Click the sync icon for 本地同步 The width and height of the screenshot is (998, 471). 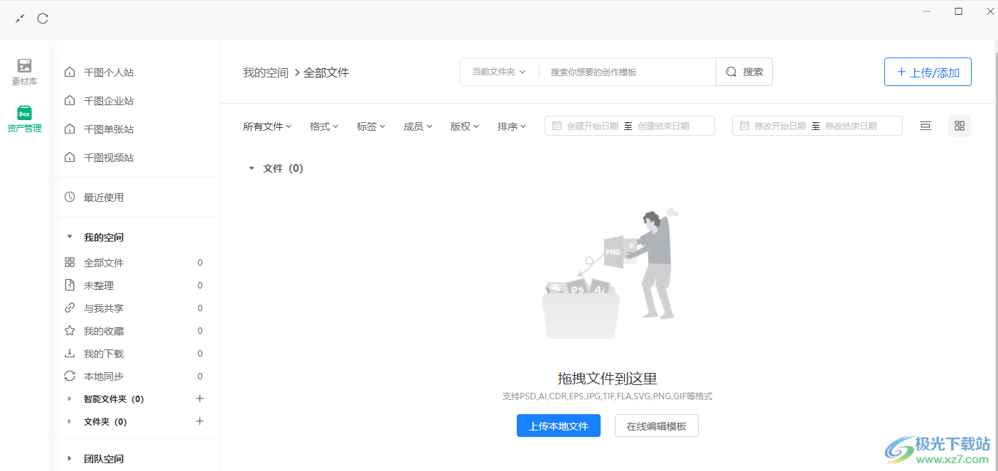coord(70,376)
